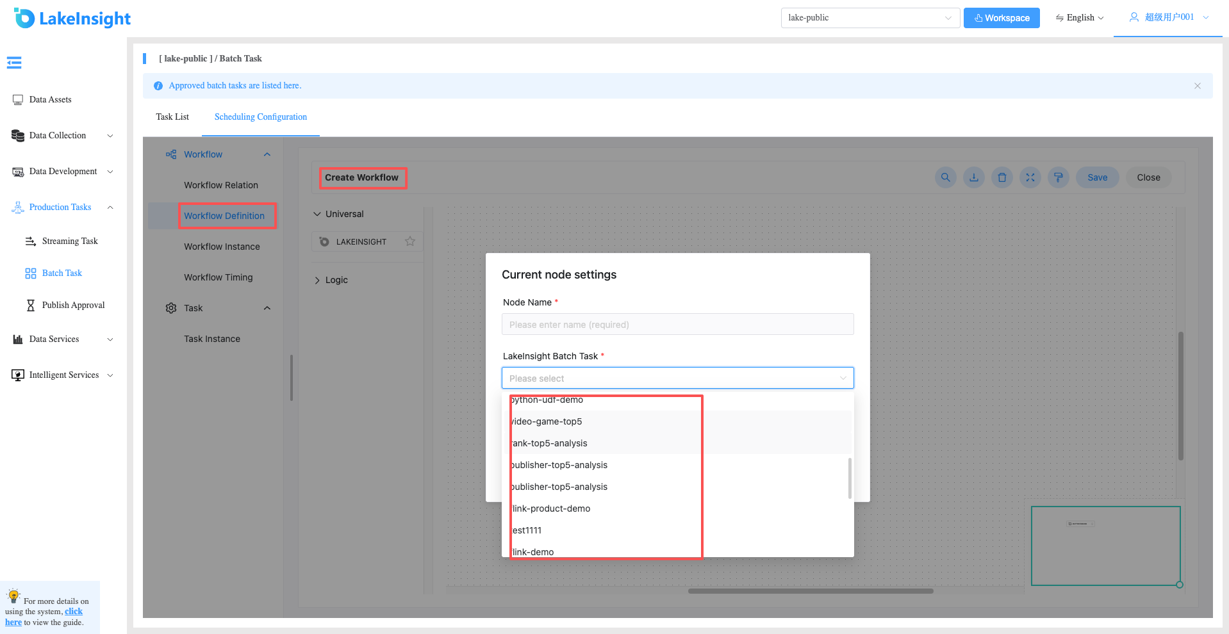Click the format painter icon in toolbar
The height and width of the screenshot is (634, 1229).
(x=1058, y=177)
